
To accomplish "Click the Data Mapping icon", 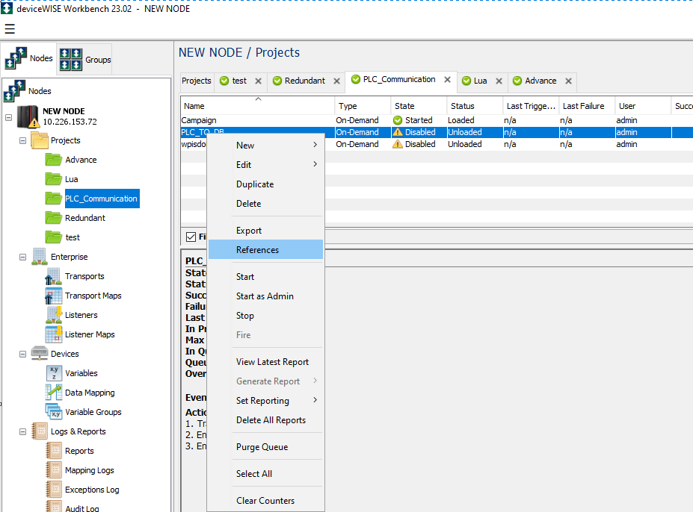I will click(x=53, y=393).
